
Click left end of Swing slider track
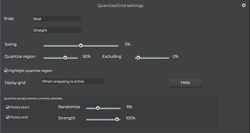[x=44, y=46]
